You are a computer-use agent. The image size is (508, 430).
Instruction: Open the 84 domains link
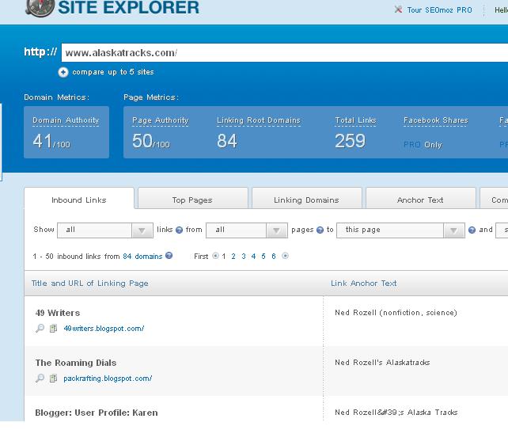point(142,257)
